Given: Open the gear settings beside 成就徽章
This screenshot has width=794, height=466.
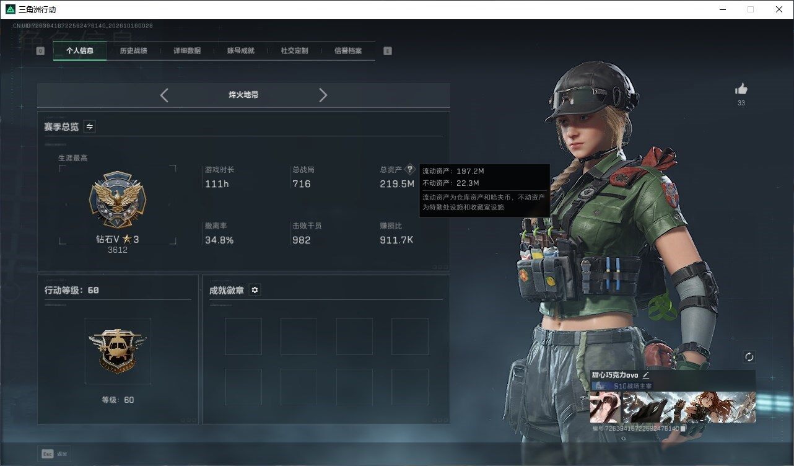Looking at the screenshot, I should coord(255,290).
